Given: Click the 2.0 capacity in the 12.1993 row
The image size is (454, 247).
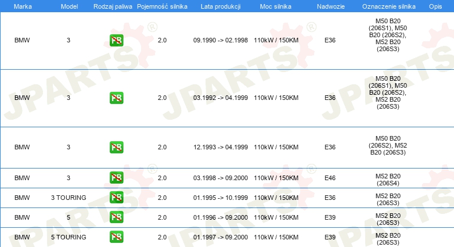Looking at the screenshot, I should pyautogui.click(x=162, y=147).
